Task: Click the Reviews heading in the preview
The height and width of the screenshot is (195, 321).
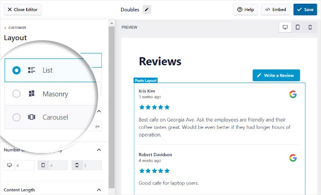Action: (160, 61)
